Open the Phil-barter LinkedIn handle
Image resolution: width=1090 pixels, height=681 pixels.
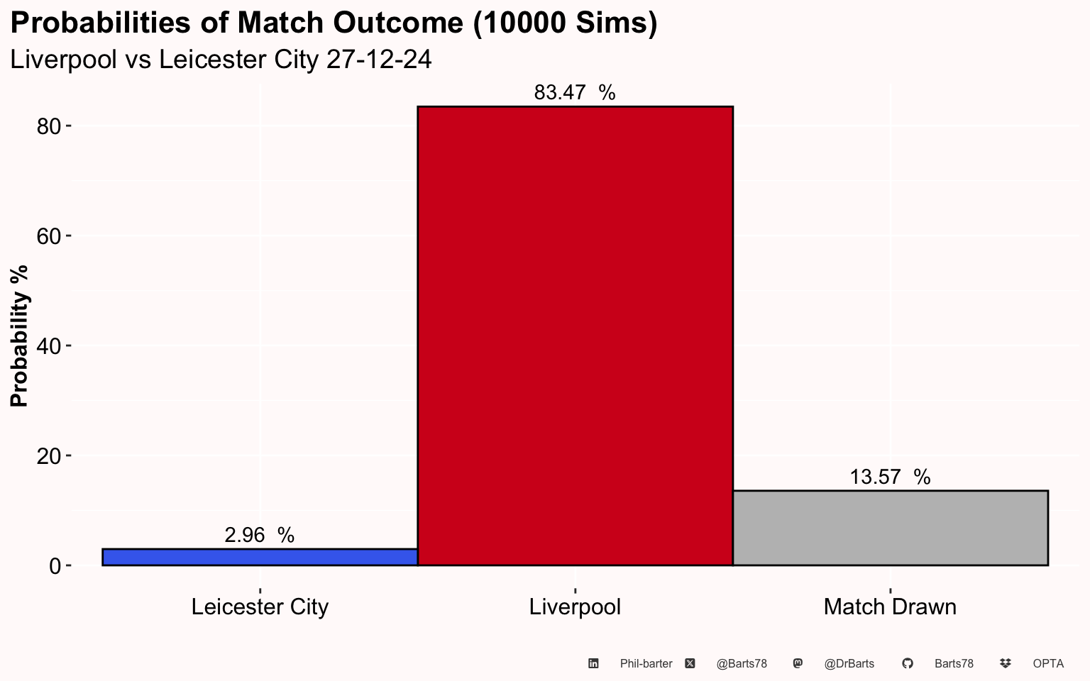646,664
